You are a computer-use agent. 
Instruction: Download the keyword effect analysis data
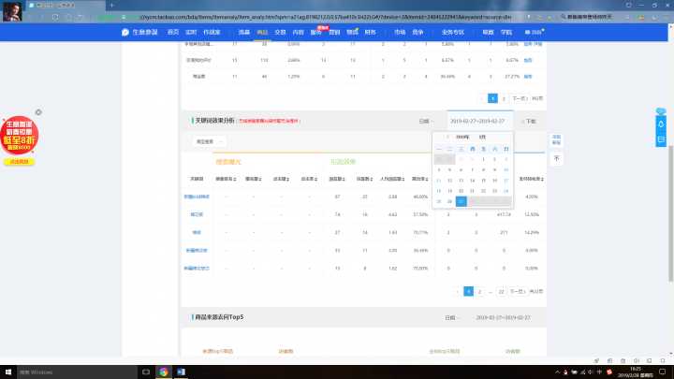pos(530,121)
